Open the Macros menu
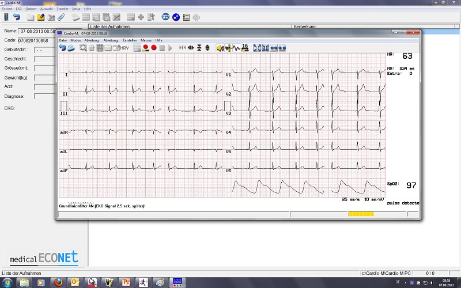 (x=146, y=40)
